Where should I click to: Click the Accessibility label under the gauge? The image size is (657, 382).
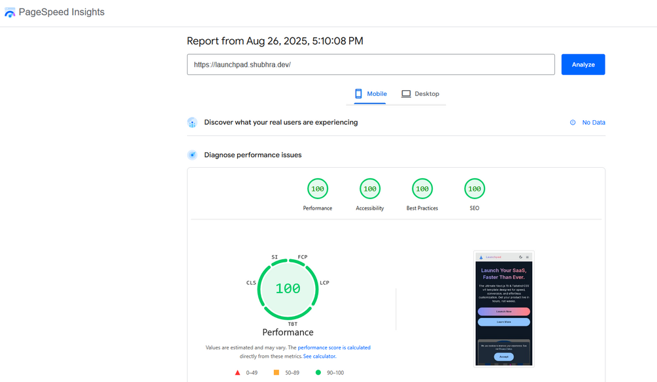[x=370, y=208]
